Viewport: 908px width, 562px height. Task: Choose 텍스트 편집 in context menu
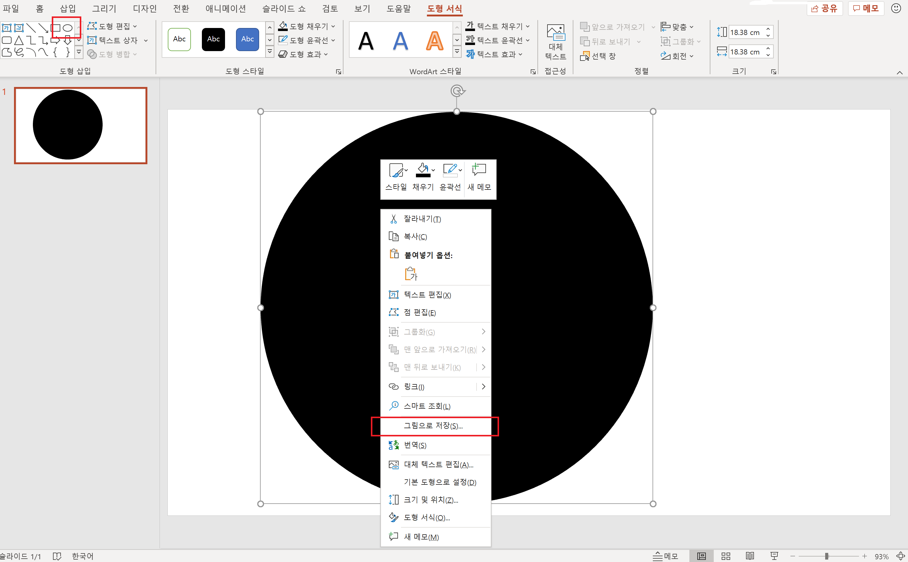coord(435,295)
